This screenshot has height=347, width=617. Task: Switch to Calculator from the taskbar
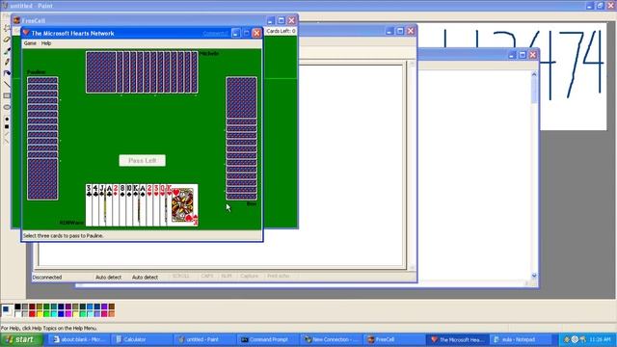tap(142, 339)
